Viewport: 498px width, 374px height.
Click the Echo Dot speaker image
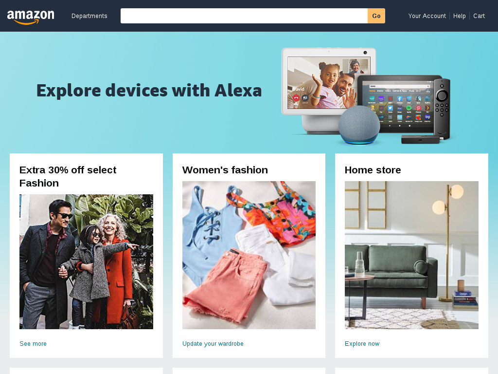pos(359,125)
